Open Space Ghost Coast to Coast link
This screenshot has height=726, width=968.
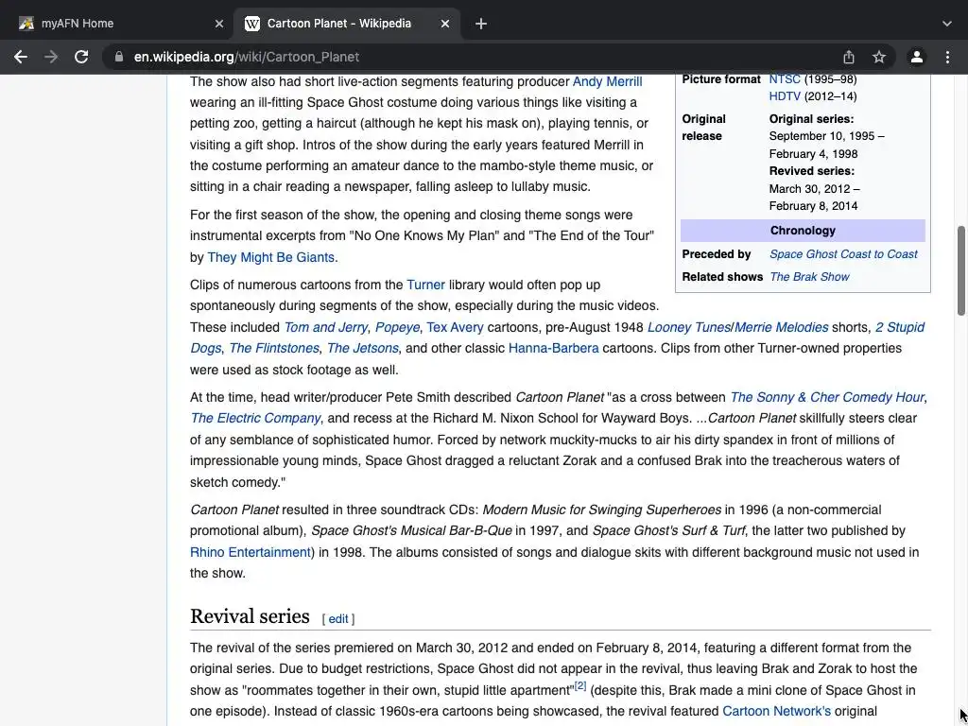(843, 254)
